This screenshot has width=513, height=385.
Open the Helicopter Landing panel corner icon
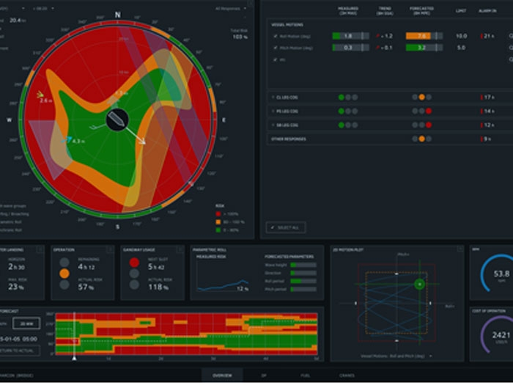click(40, 250)
